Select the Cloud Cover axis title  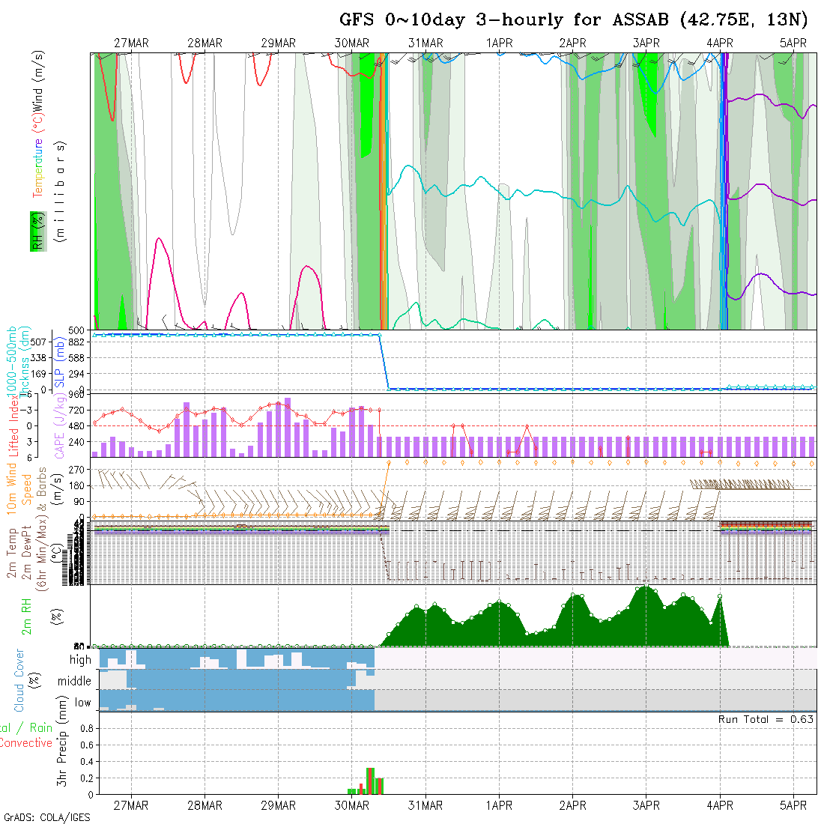point(19,680)
